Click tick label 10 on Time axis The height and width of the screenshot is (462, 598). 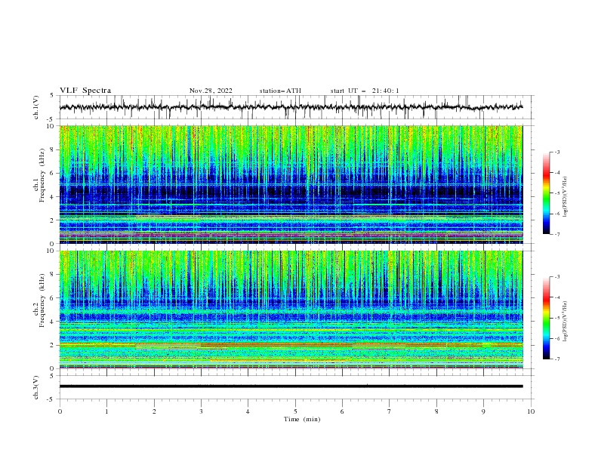tap(531, 411)
